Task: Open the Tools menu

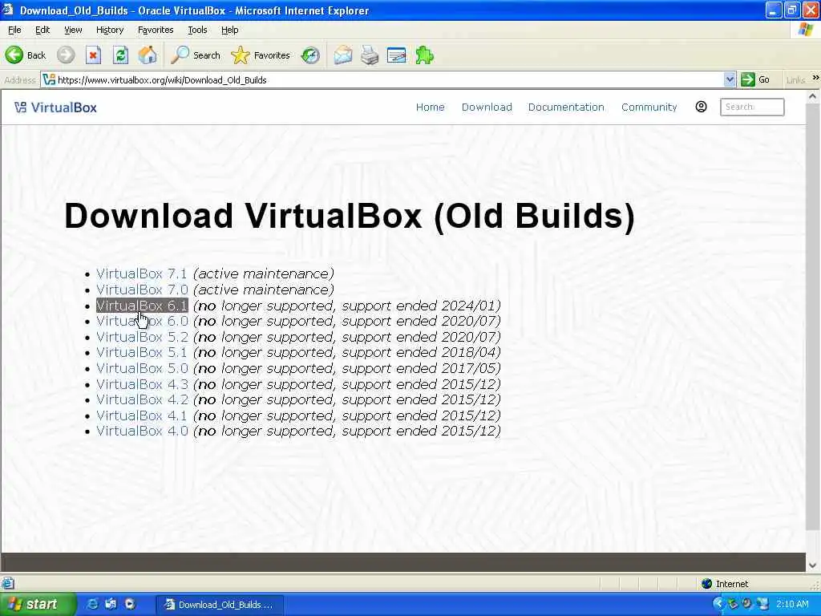Action: click(x=197, y=30)
